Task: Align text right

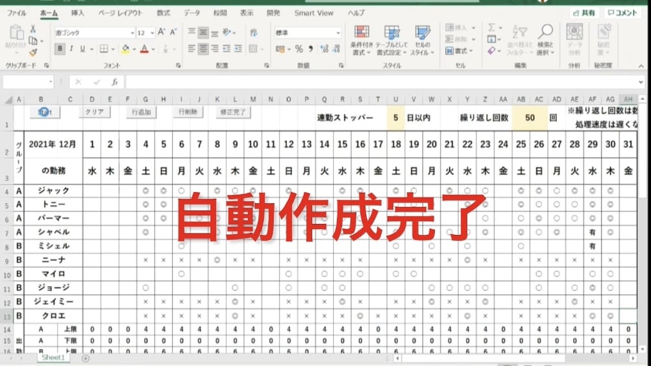Action: coord(215,49)
